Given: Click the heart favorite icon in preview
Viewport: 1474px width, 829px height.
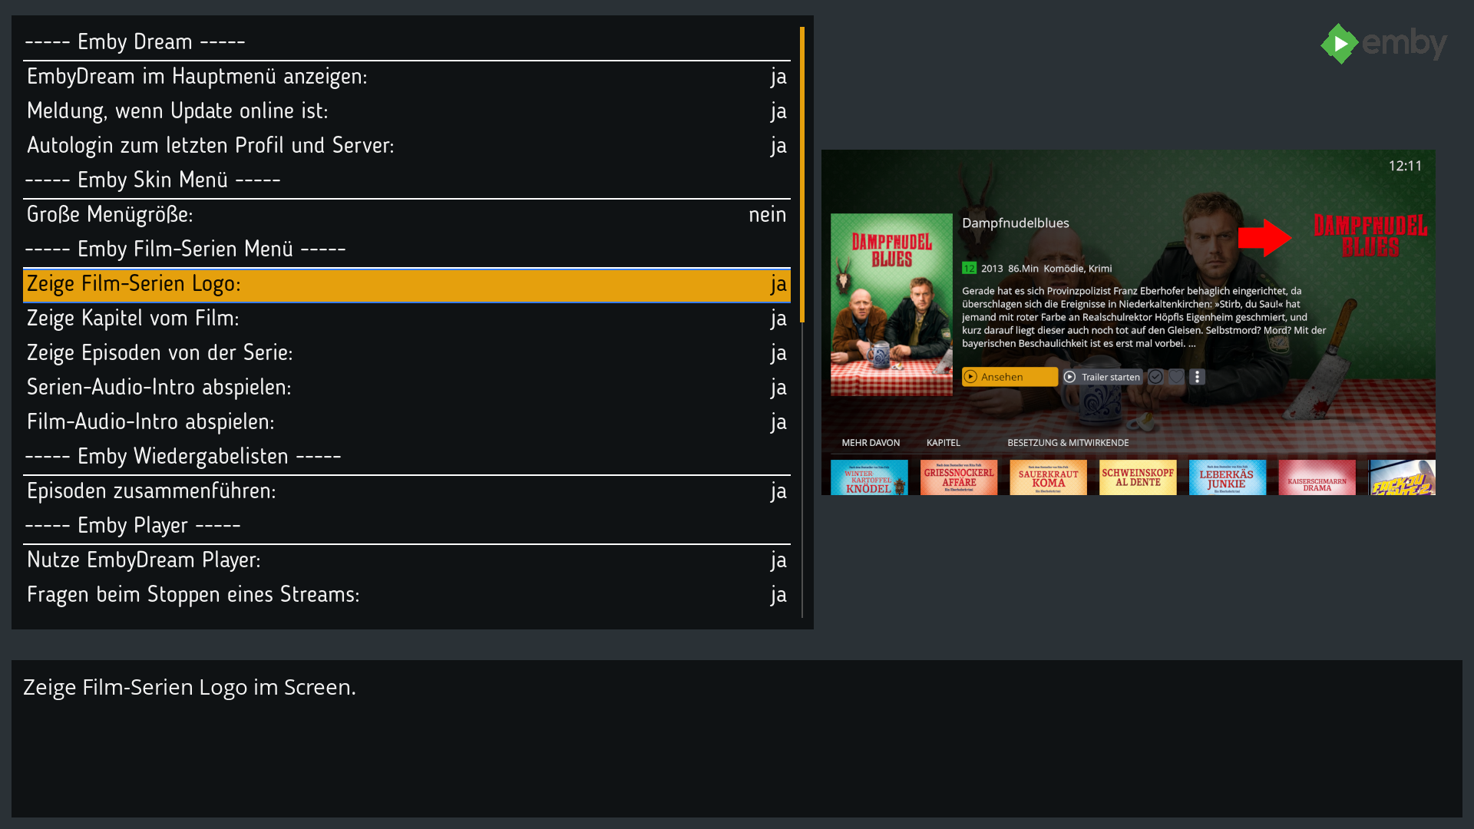Looking at the screenshot, I should pos(1176,377).
